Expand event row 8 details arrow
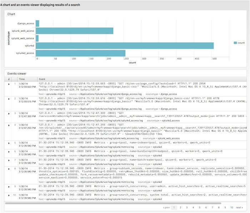The image size is (250, 213). 9,169
